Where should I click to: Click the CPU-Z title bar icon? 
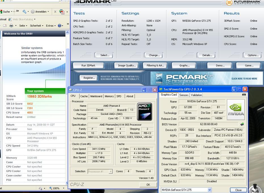[x=71, y=90]
